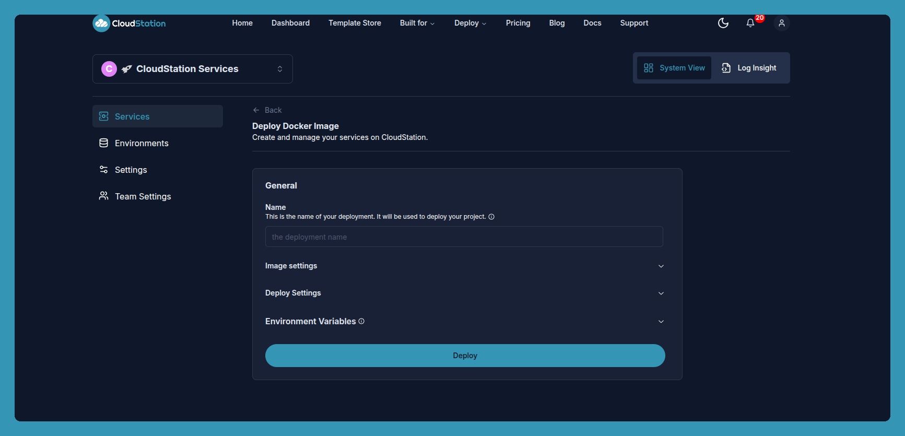
Task: Open Template Store in top navigation
Action: (x=355, y=23)
